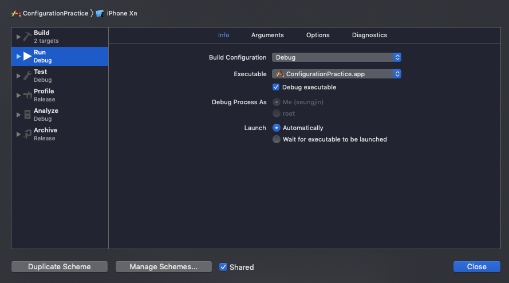Switch to the Diagnostics tab

[x=369, y=35]
